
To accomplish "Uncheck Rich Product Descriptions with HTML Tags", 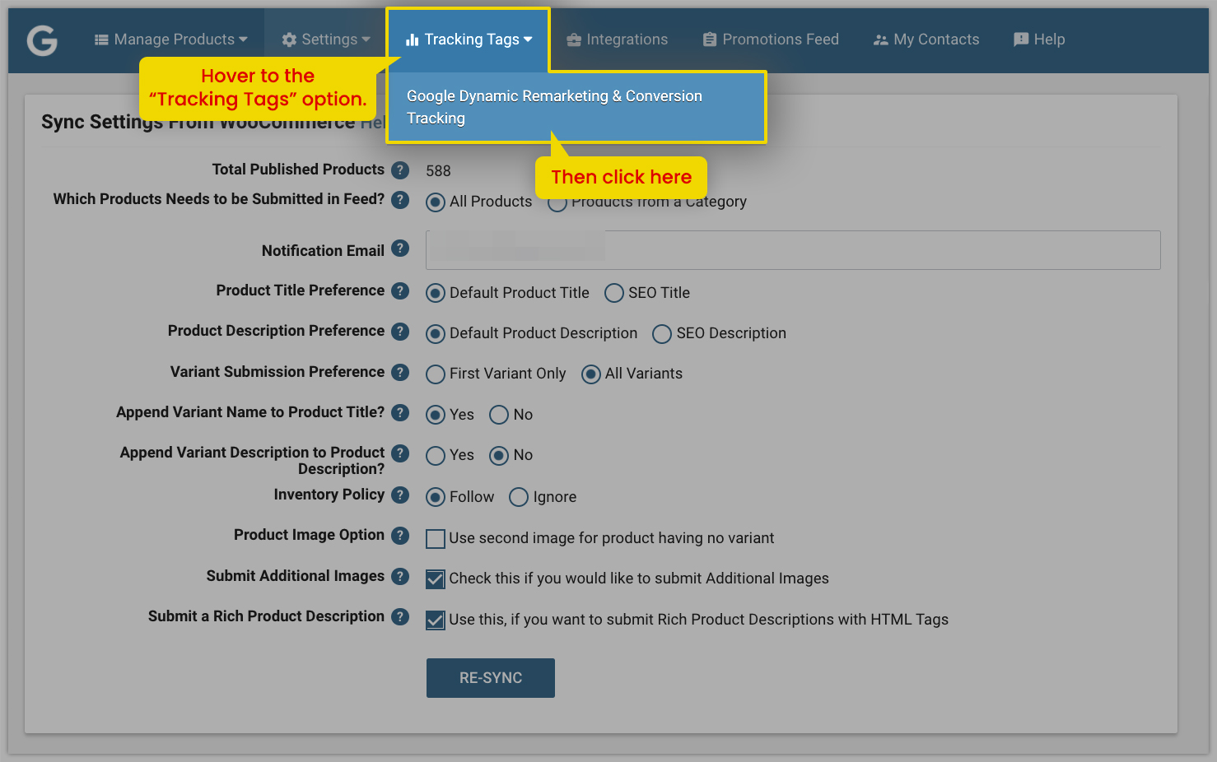I will click(436, 620).
